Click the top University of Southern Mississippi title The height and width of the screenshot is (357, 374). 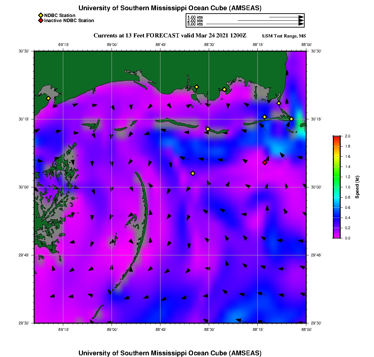[170, 8]
